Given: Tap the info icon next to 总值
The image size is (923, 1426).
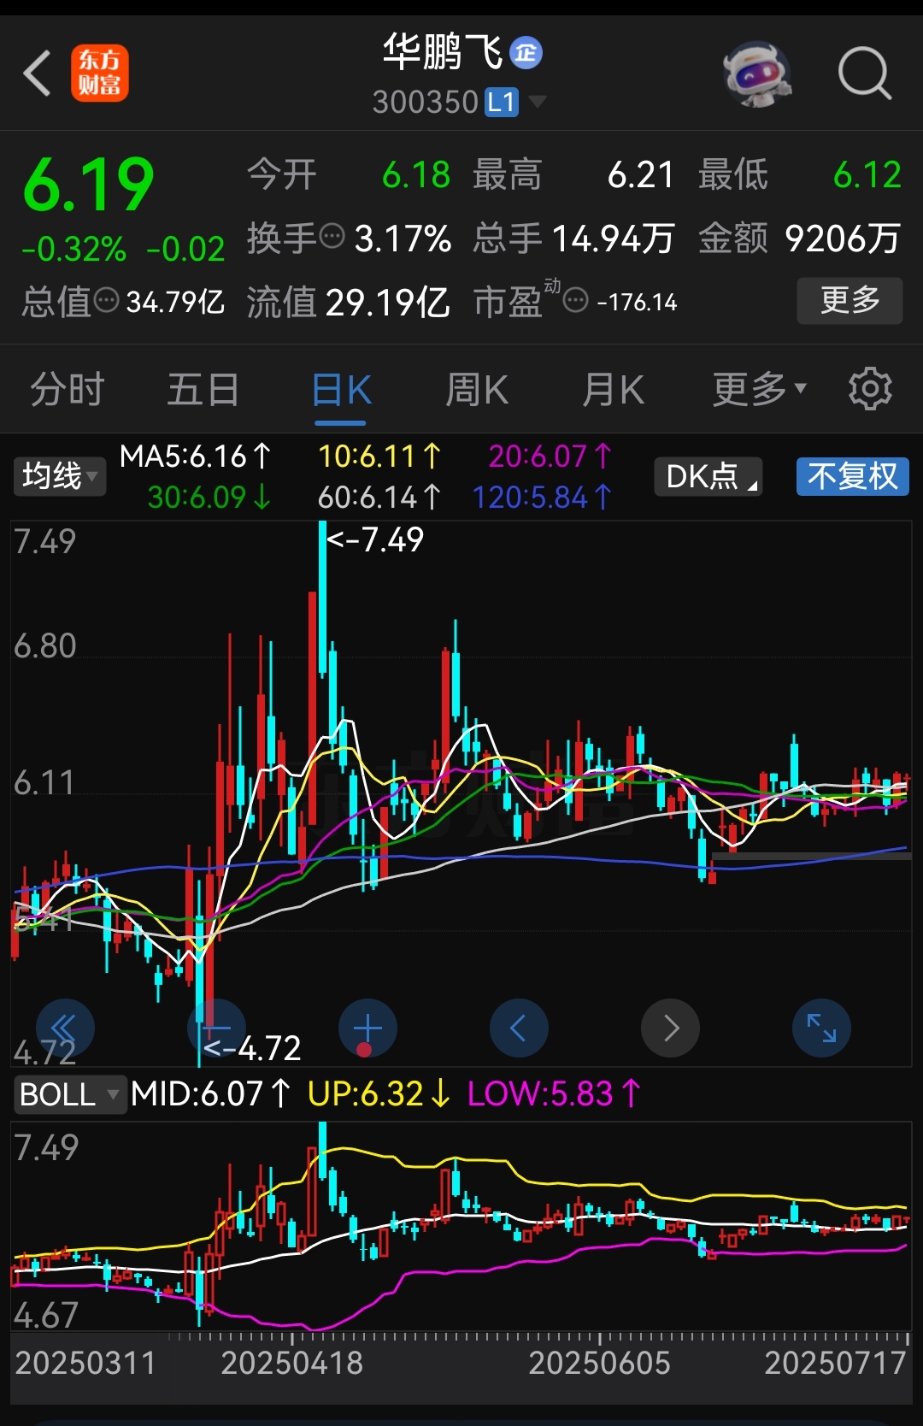Looking at the screenshot, I should point(106,300).
